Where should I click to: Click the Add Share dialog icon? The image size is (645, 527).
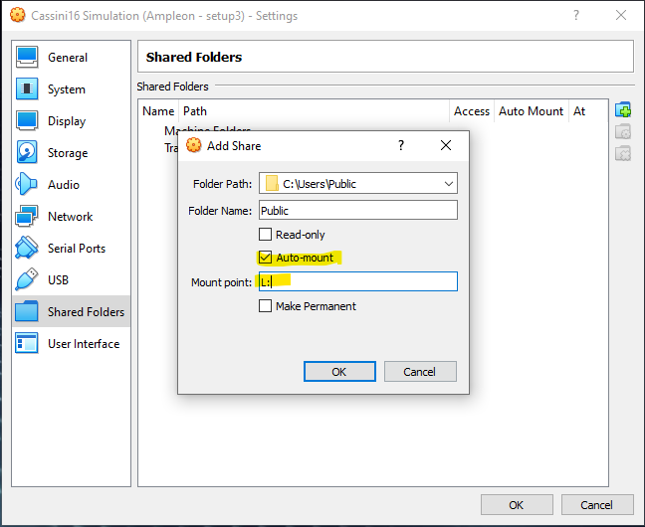pyautogui.click(x=193, y=145)
